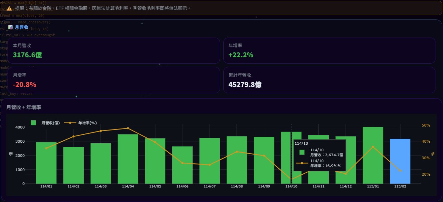Viewport: 443px width, 202px height.
Task: Click the 累計年營收 value 45279.8億
Action: 245,84
